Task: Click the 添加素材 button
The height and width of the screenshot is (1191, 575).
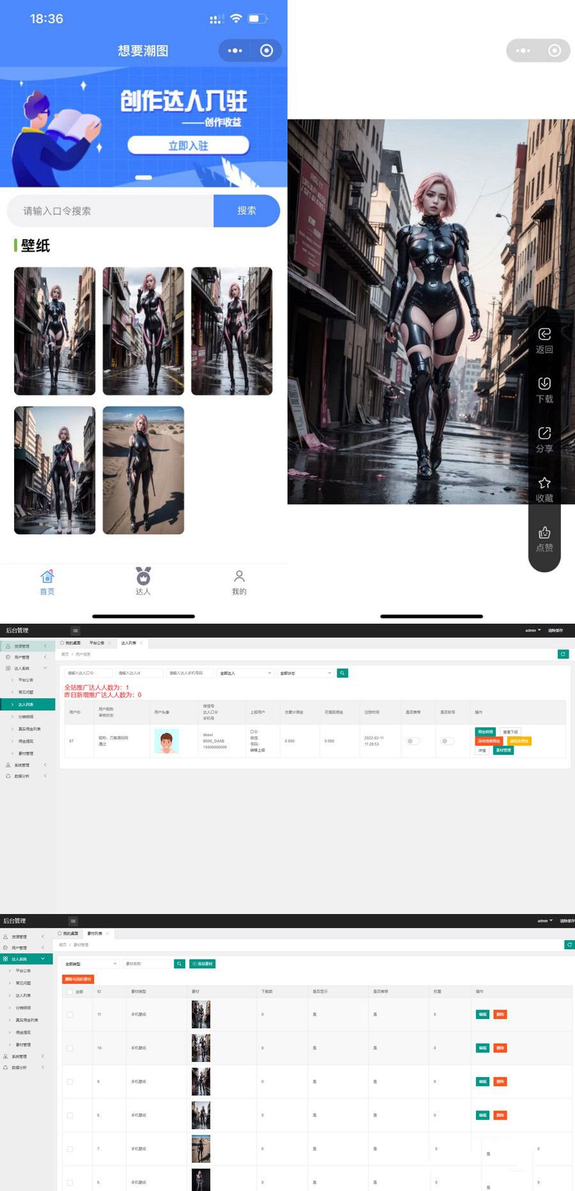Action: pos(203,964)
